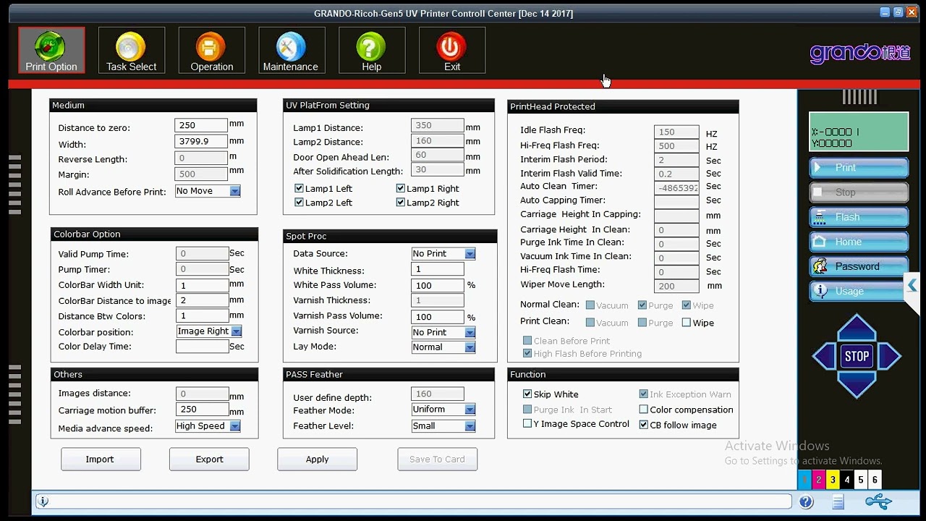Open the Data Source dropdown

coord(470,254)
